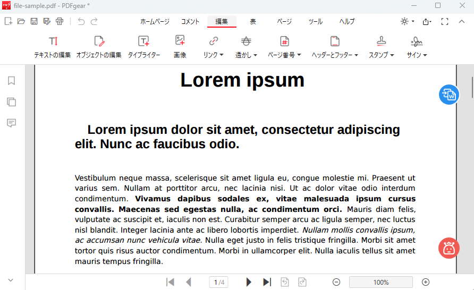Go to the first page
Viewport: 474px width, 290px height.
click(x=170, y=282)
